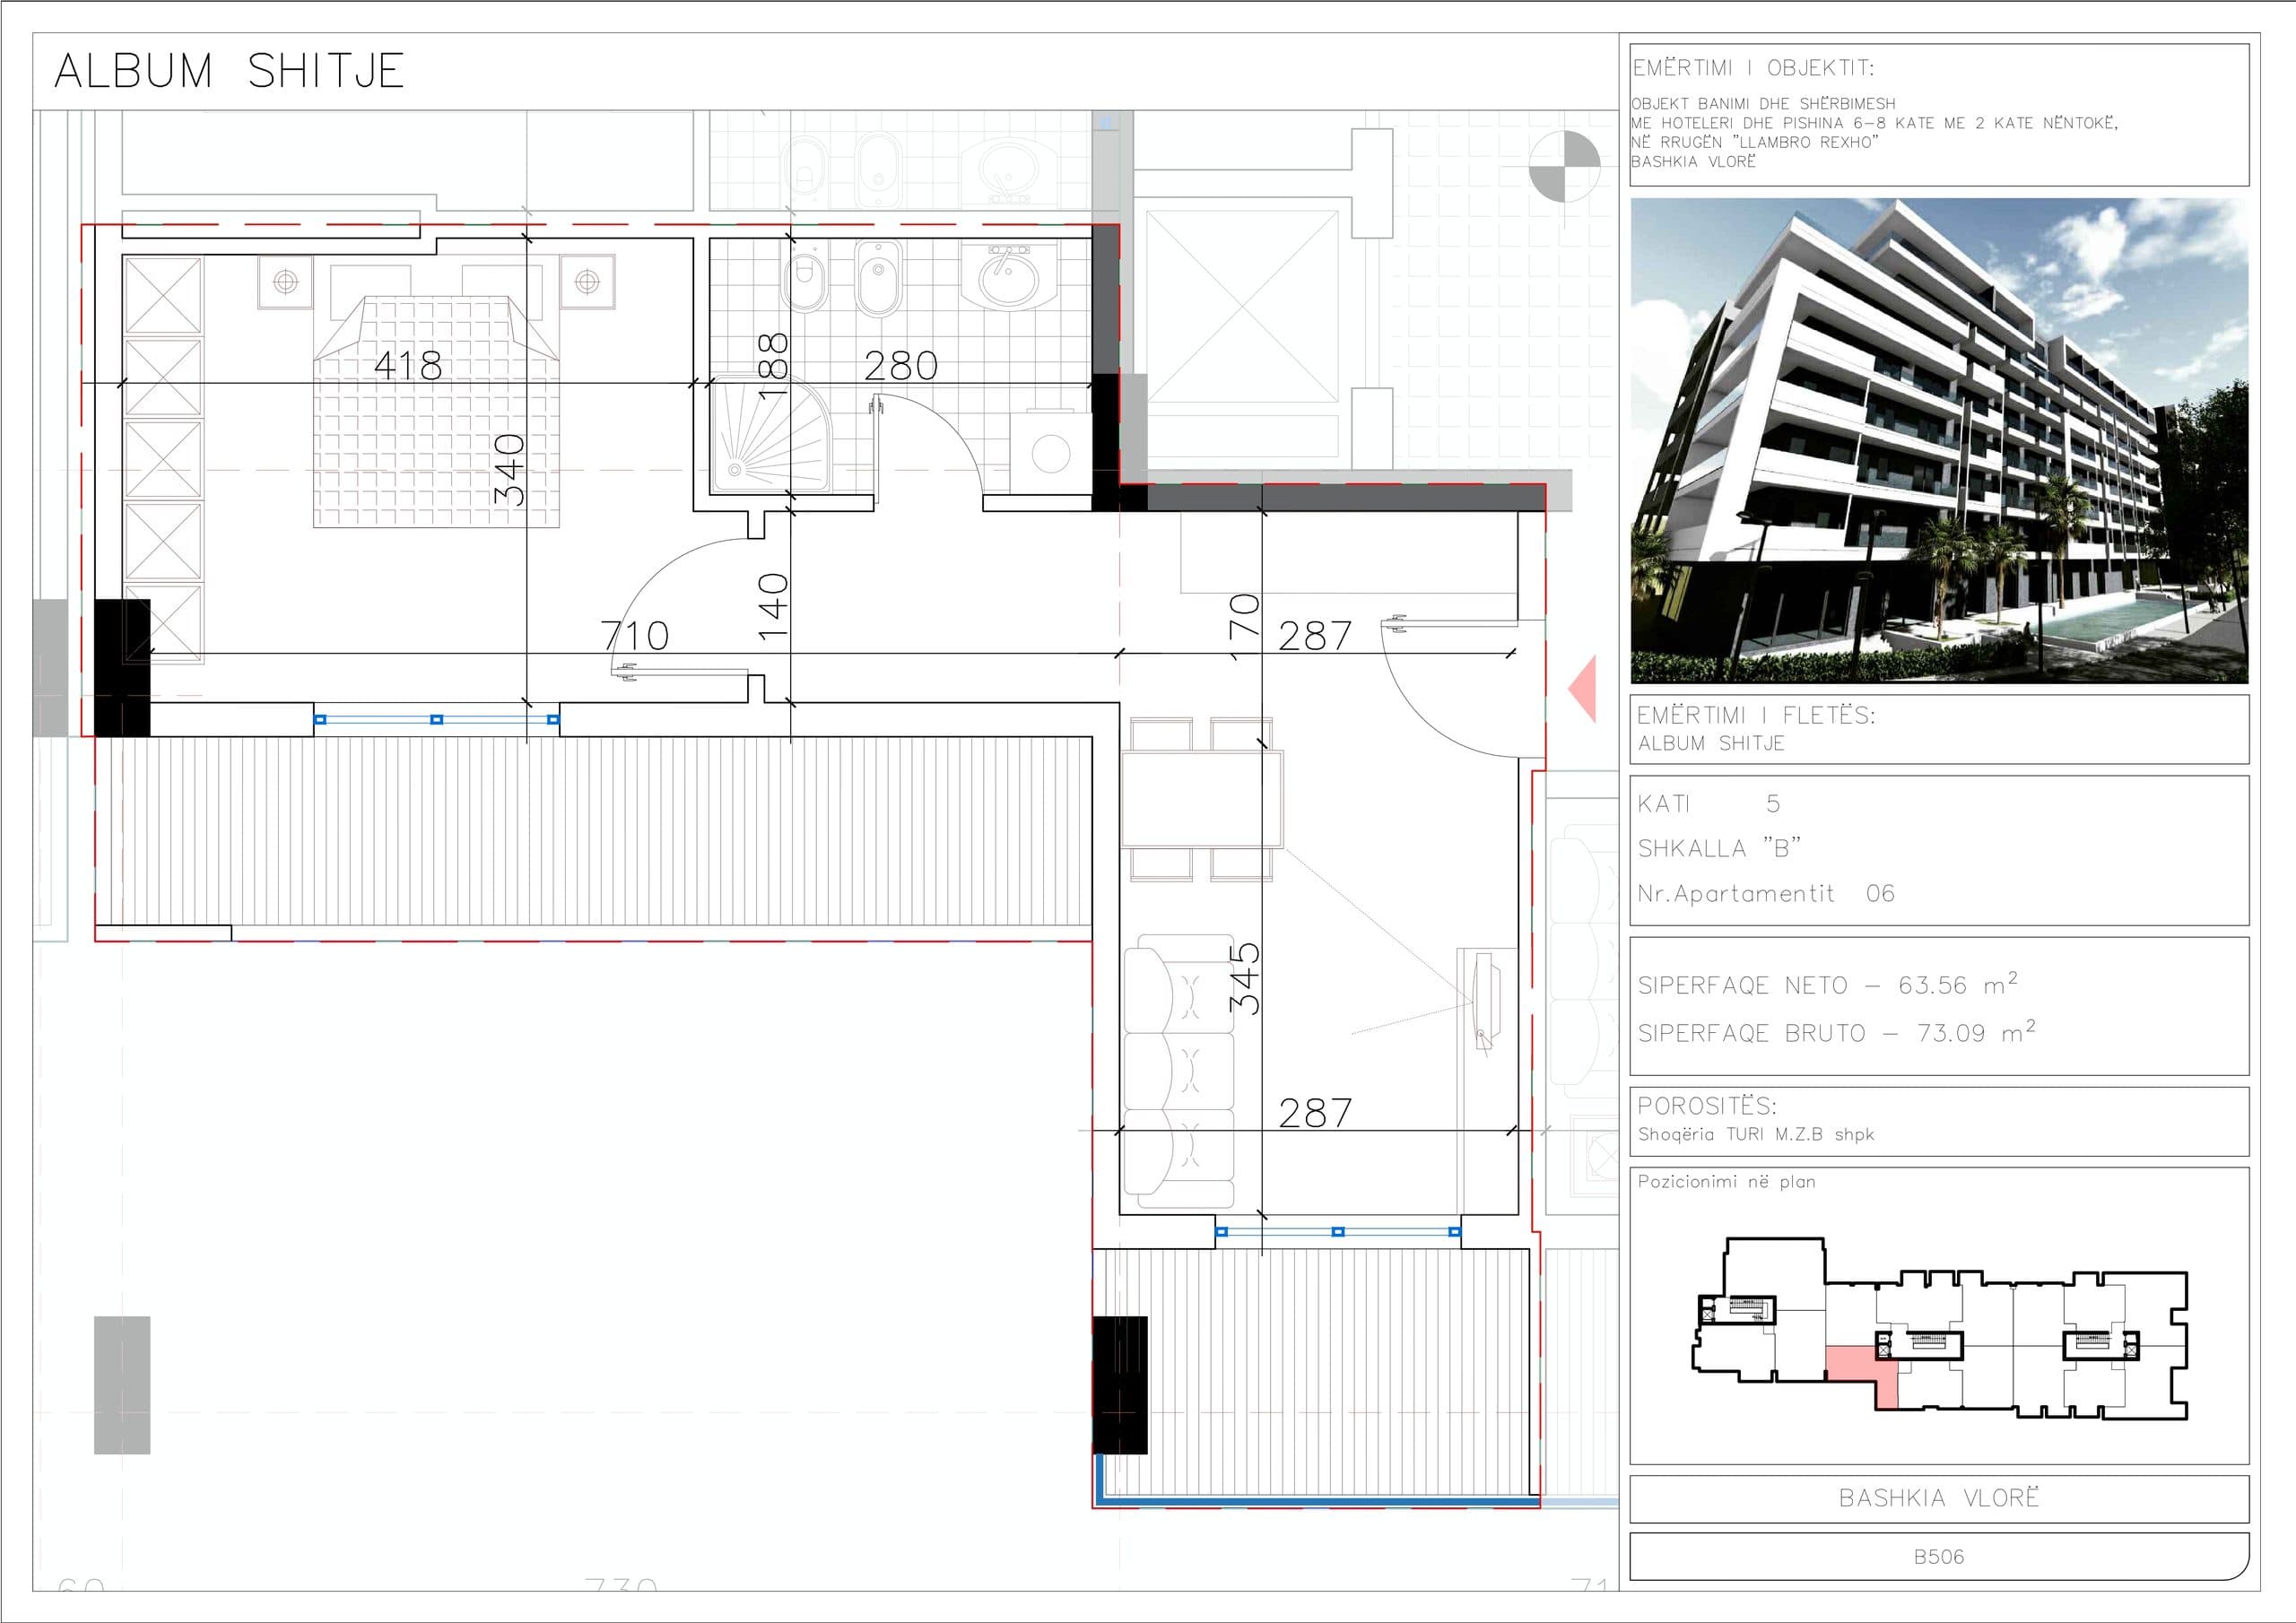Click the 710 dimension value
The image size is (2296, 1623).
(635, 635)
